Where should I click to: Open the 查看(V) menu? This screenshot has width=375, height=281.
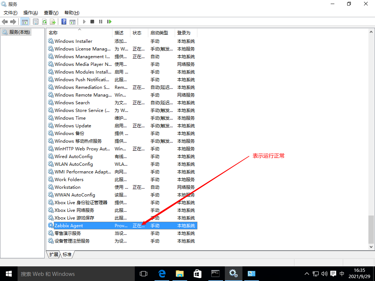pyautogui.click(x=51, y=13)
